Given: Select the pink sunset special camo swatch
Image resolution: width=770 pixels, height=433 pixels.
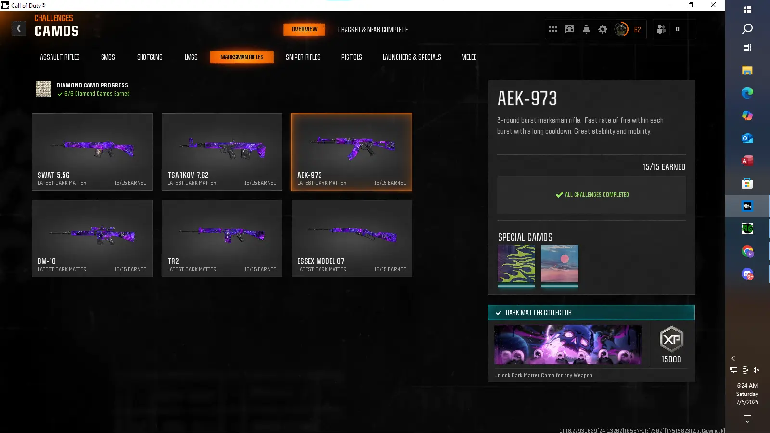Looking at the screenshot, I should (560, 264).
